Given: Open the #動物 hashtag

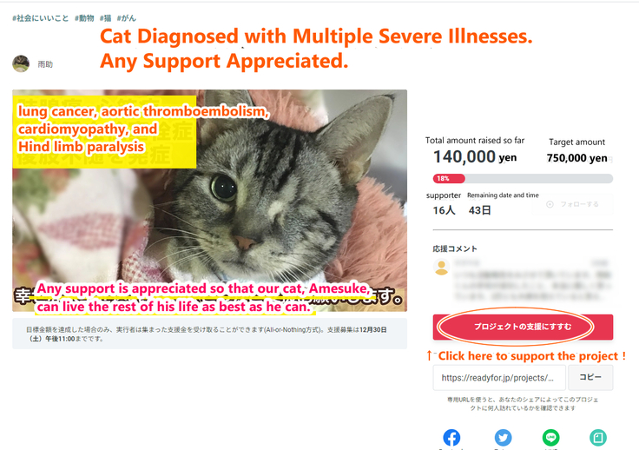Looking at the screenshot, I should pyautogui.click(x=84, y=18).
